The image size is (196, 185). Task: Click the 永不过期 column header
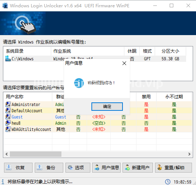click(174, 97)
